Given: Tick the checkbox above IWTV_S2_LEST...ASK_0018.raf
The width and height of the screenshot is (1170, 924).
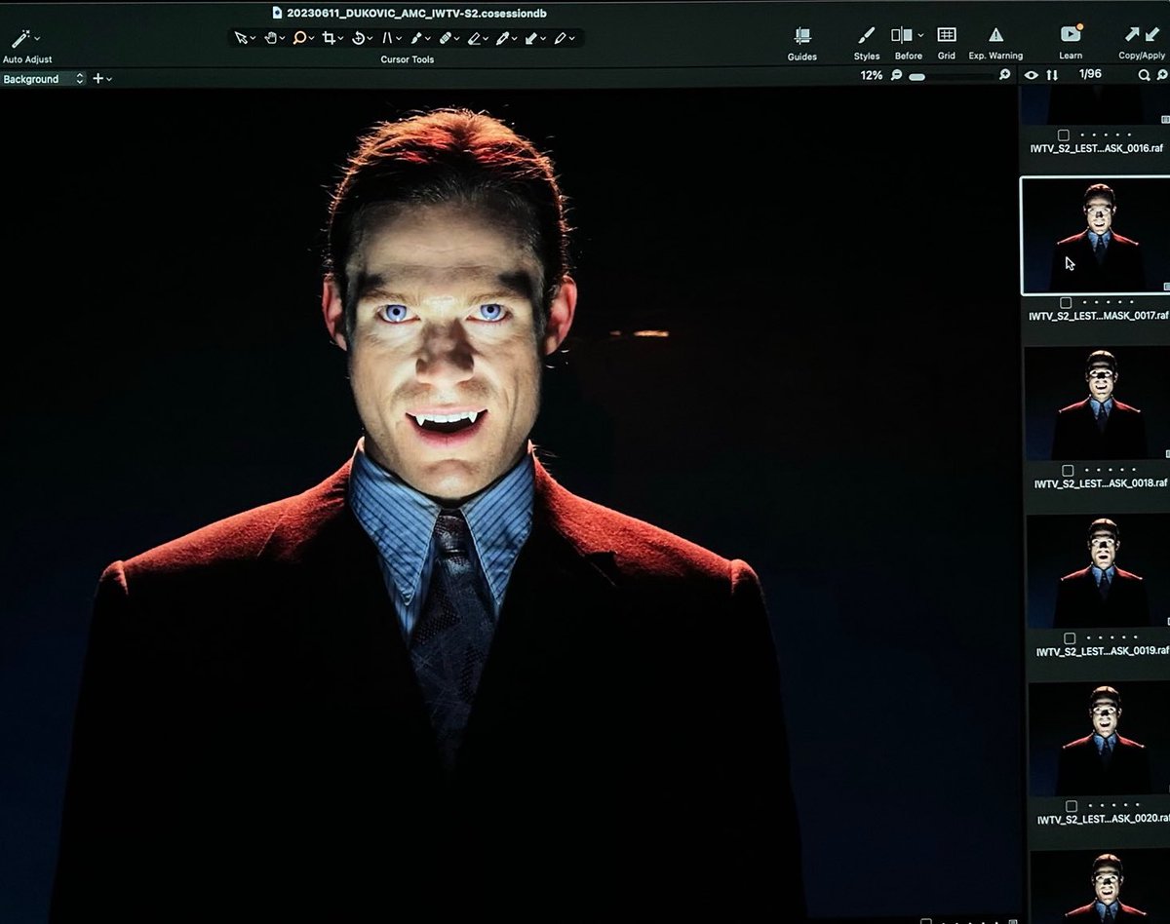Looking at the screenshot, I should [1068, 470].
